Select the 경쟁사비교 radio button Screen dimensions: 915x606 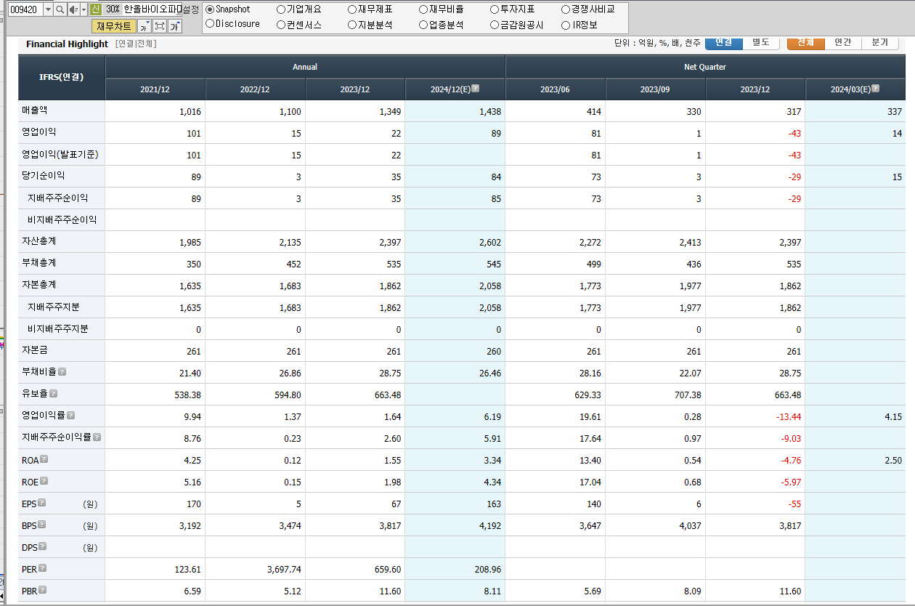tap(566, 9)
